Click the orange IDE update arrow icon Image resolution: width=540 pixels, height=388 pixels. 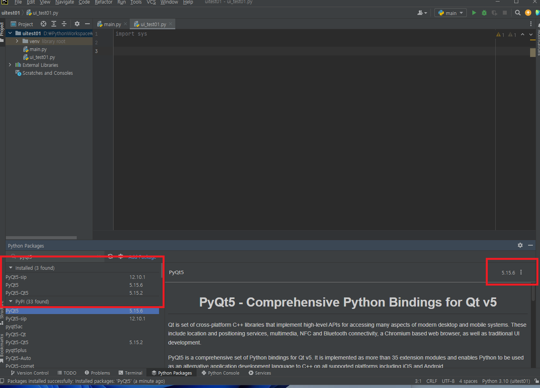click(x=528, y=13)
